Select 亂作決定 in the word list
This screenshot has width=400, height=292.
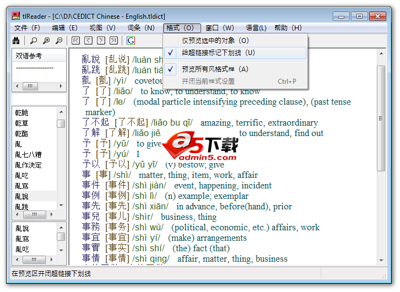coord(28,165)
